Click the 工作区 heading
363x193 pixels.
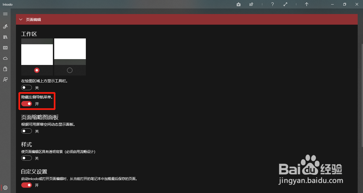tap(29, 34)
